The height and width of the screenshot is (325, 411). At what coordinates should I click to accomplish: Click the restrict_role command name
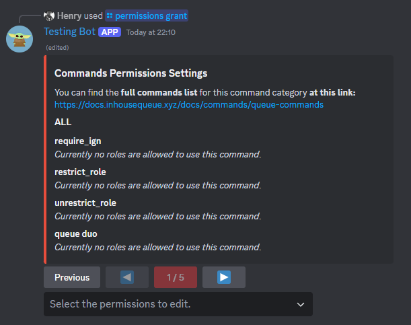pos(80,172)
